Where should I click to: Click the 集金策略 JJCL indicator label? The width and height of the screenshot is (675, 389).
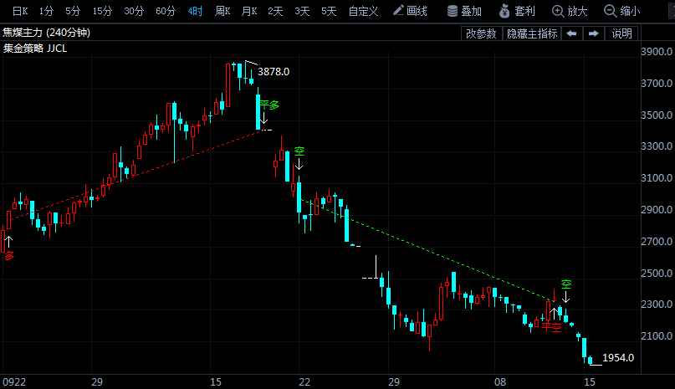pyautogui.click(x=35, y=49)
